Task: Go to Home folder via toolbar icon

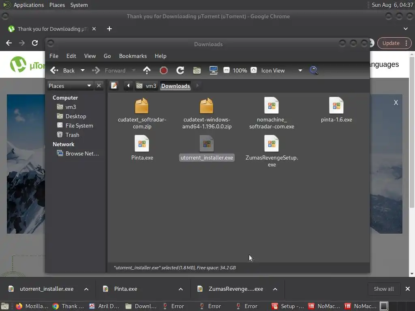Action: (x=197, y=70)
